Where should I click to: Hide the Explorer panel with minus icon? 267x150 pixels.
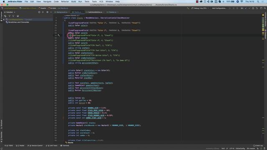point(51,12)
